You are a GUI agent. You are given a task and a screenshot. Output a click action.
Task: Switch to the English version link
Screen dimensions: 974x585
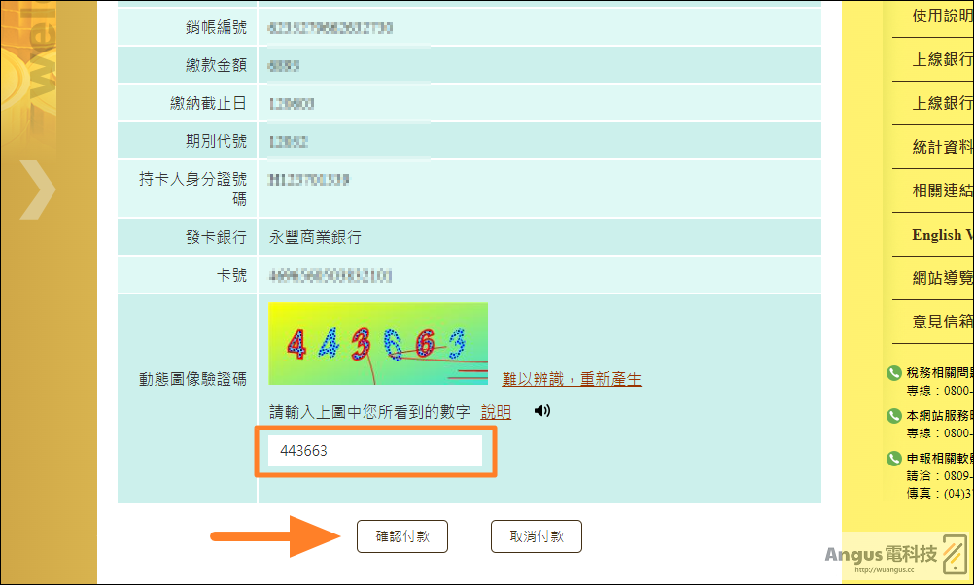pos(942,235)
